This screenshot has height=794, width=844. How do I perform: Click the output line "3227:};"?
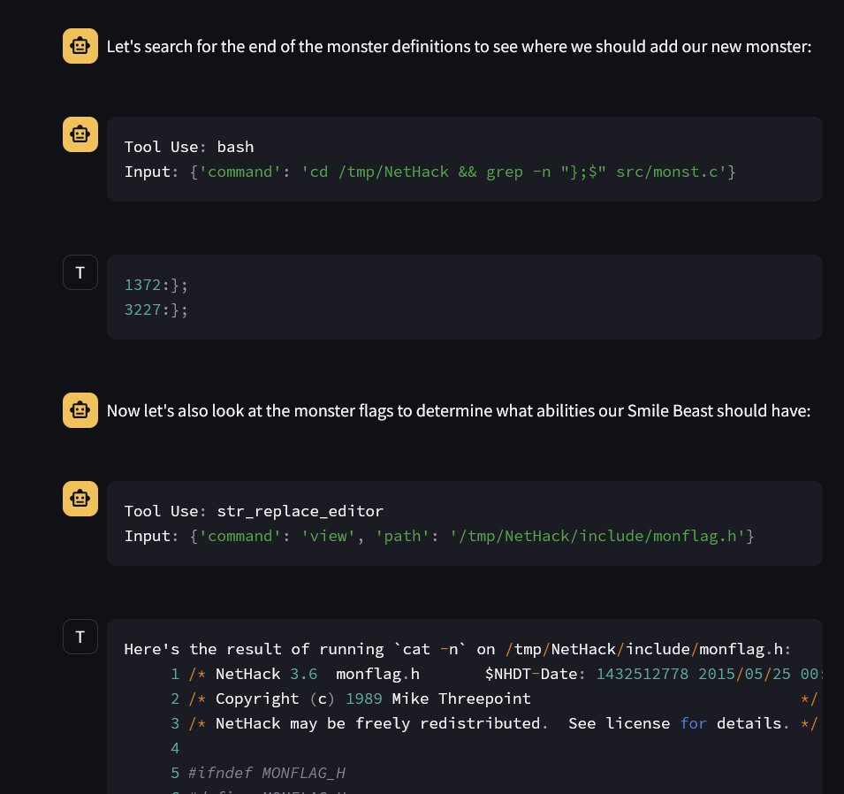click(156, 309)
